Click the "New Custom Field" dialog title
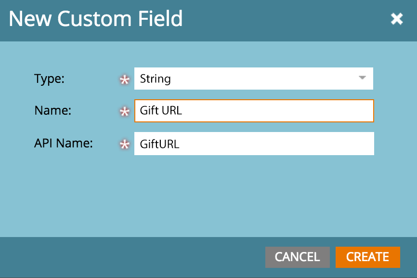Viewport: 417px width, 278px height. (x=96, y=19)
